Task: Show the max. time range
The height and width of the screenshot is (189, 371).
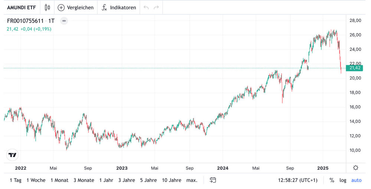Action: (192, 180)
